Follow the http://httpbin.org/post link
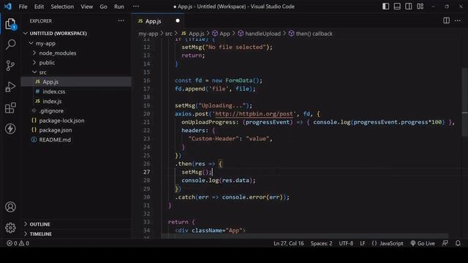This screenshot has height=263, width=468. click(254, 114)
